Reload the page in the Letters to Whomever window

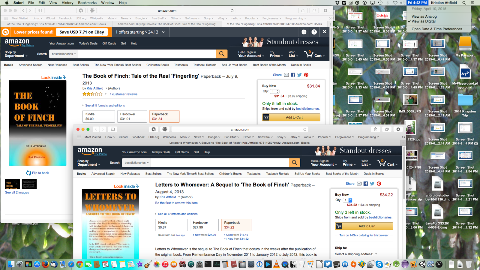[x=305, y=129]
